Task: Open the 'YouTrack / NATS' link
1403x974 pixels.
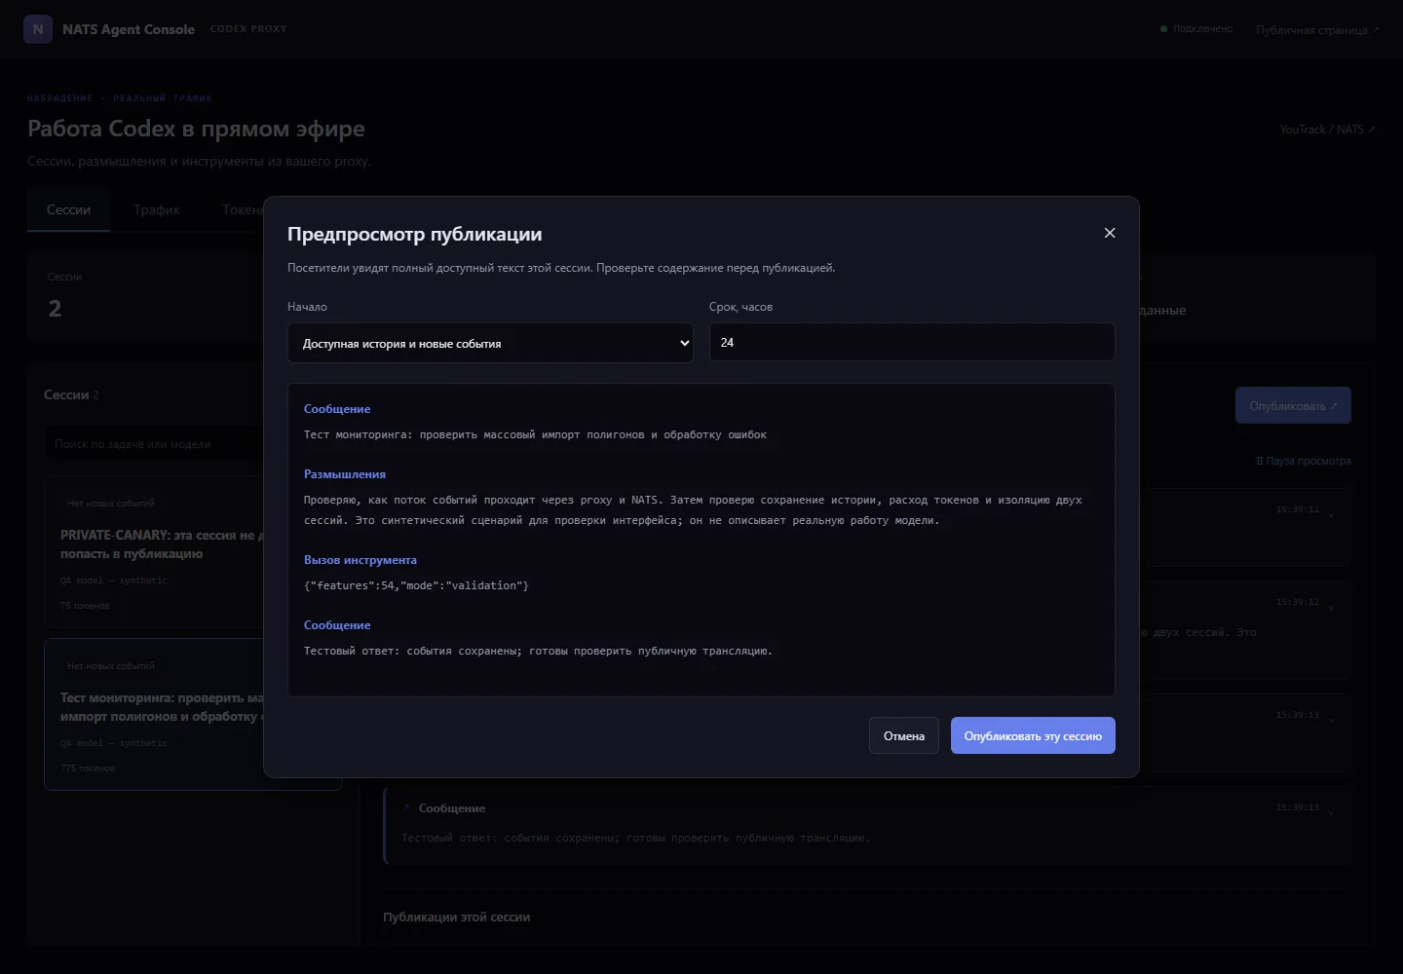Action: (x=1327, y=129)
